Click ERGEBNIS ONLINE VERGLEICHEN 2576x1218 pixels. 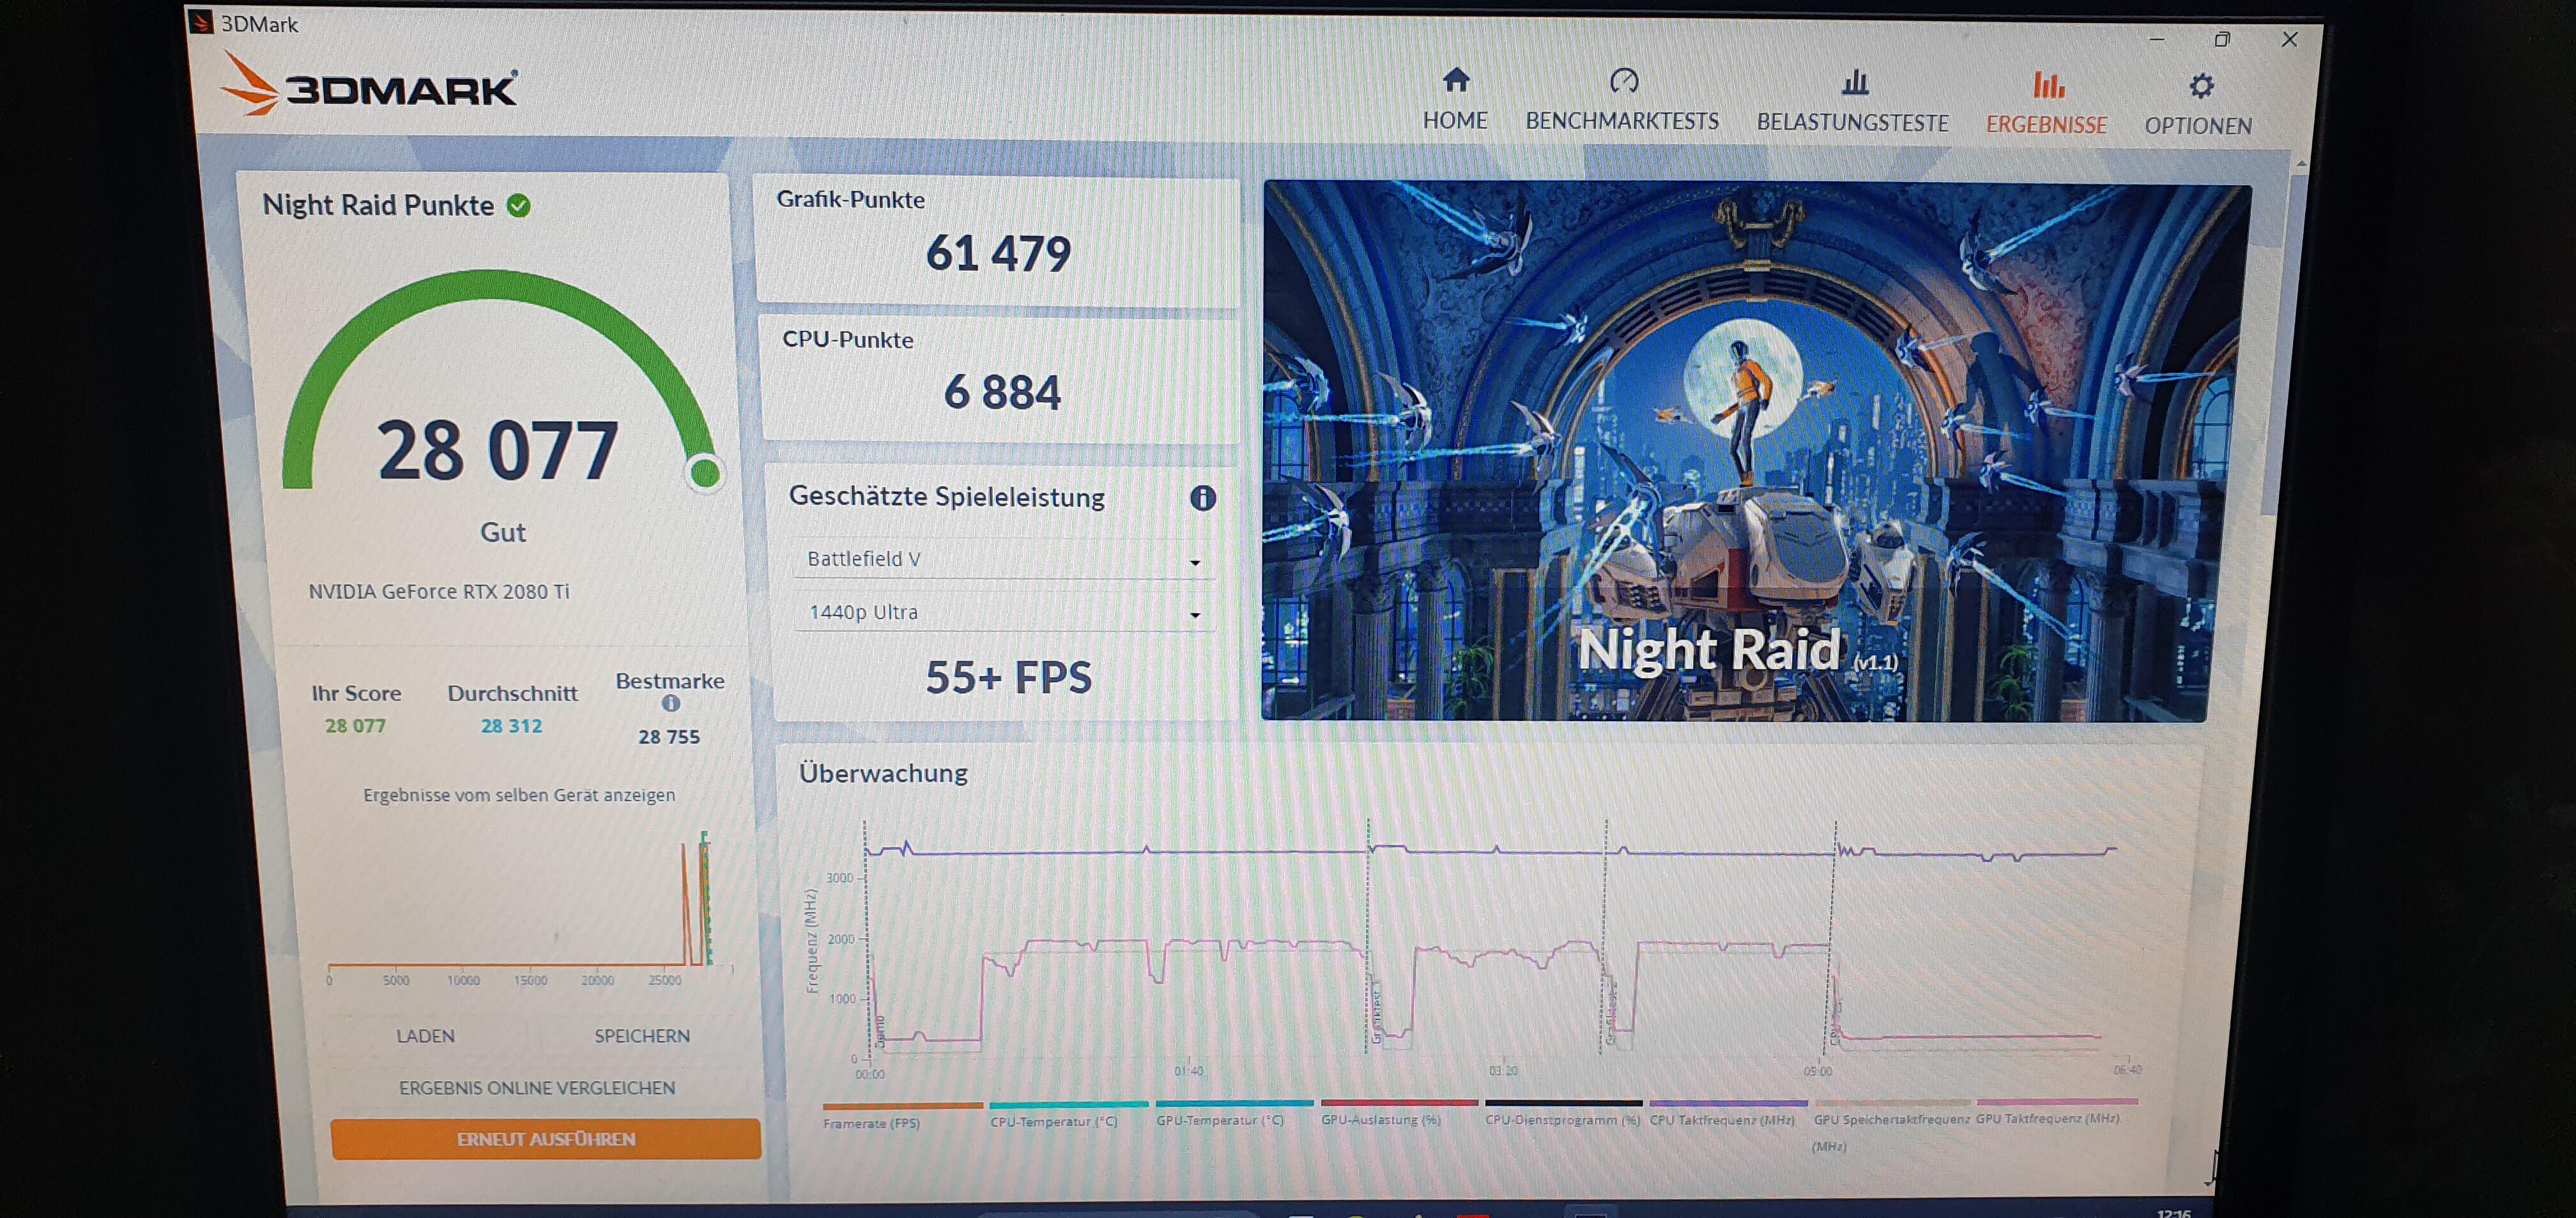(537, 1087)
